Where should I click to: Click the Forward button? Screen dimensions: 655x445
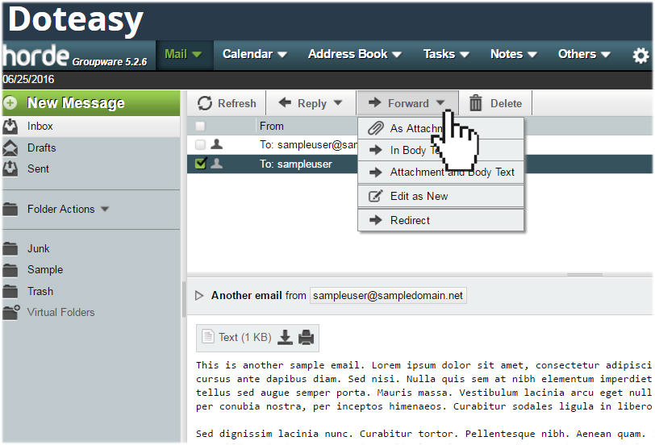point(407,103)
